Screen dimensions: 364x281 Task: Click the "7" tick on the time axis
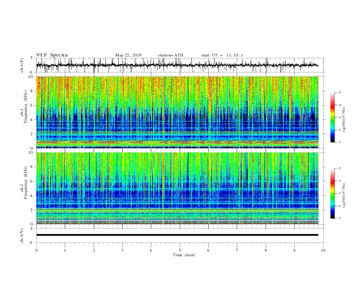pyautogui.click(x=237, y=250)
